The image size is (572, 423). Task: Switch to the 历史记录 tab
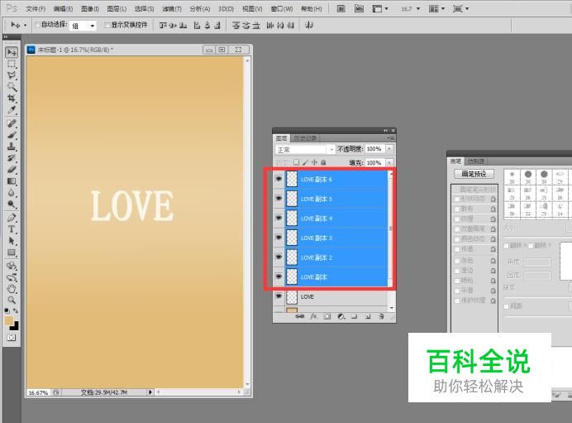[305, 138]
